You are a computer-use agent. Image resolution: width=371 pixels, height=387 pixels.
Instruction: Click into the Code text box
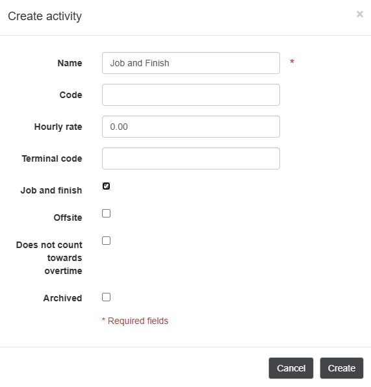[x=191, y=95]
